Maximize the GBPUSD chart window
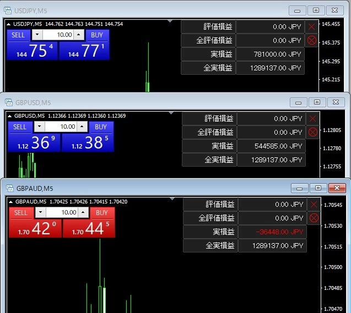The width and height of the screenshot is (351, 313). [317, 102]
